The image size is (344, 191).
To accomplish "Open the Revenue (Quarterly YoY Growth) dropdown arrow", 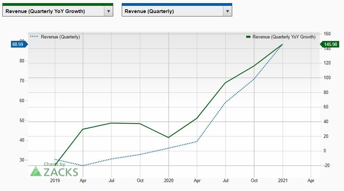I will (x=108, y=11).
